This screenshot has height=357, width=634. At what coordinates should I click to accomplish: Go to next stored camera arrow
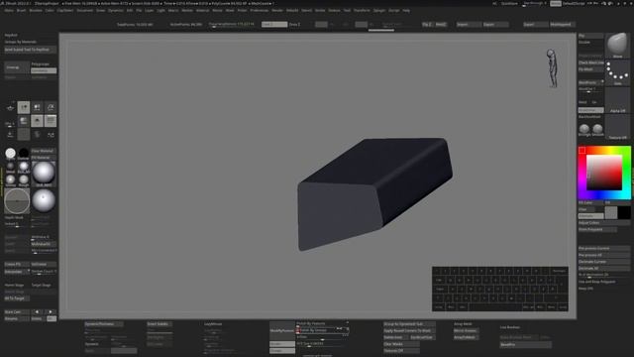point(51,312)
